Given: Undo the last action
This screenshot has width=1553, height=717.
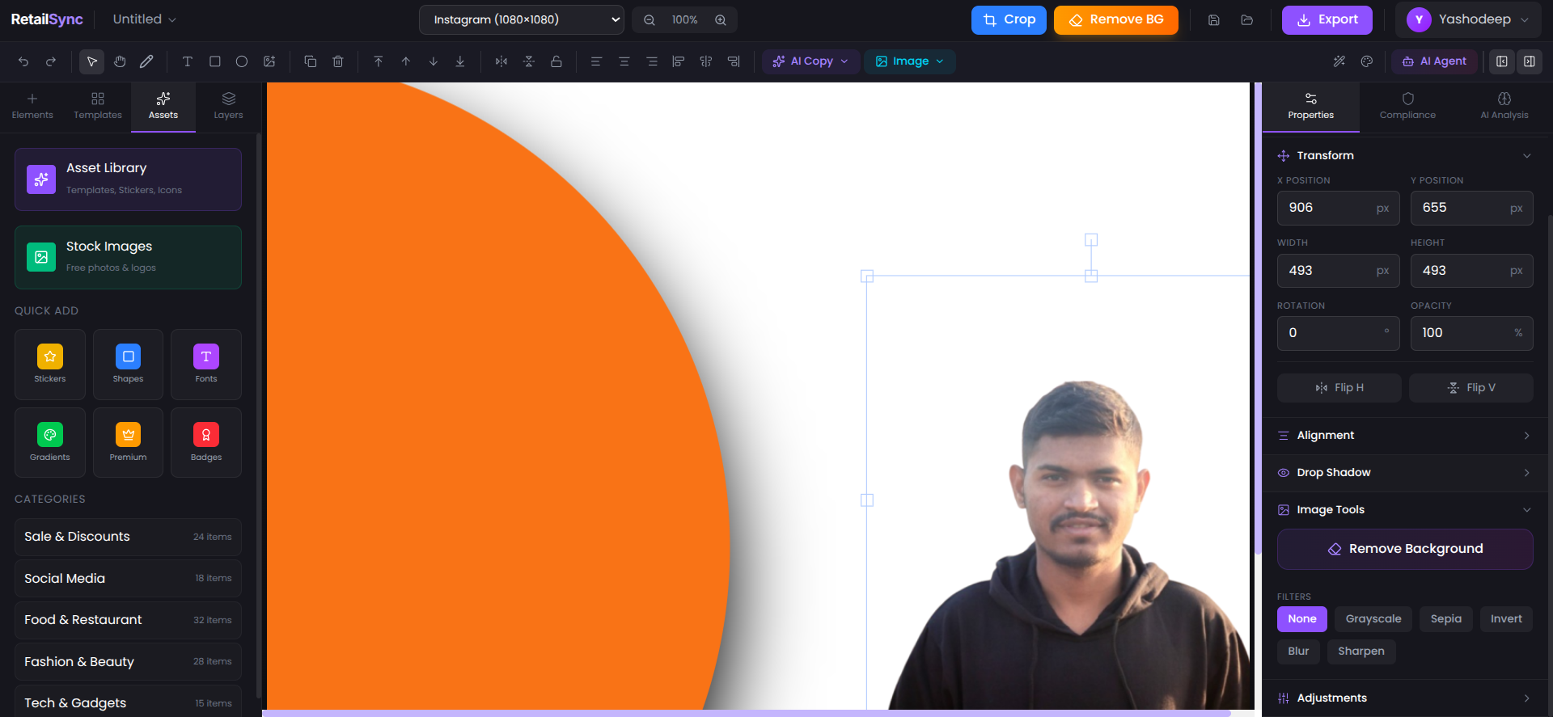Looking at the screenshot, I should tap(23, 61).
